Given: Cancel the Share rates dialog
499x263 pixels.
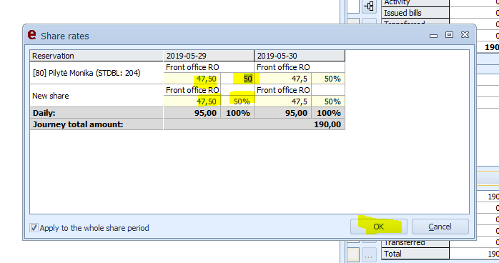Looking at the screenshot, I should (x=440, y=227).
